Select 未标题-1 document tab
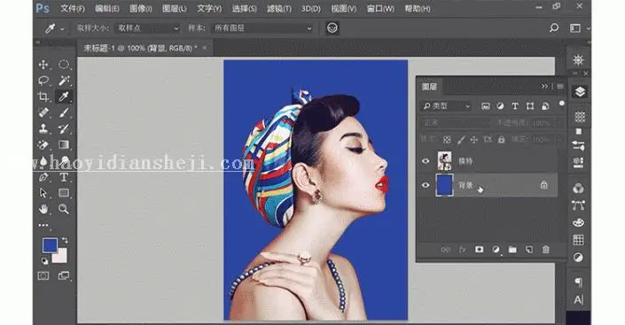 point(139,48)
